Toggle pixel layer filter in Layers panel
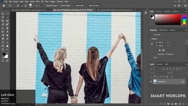 (164, 69)
